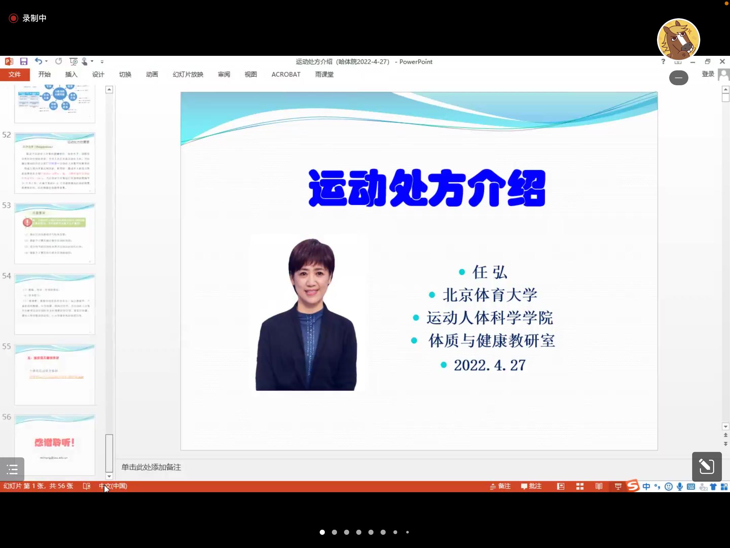Viewport: 730px width, 548px height.
Task: Click 中文(中国) language indicator
Action: point(113,486)
